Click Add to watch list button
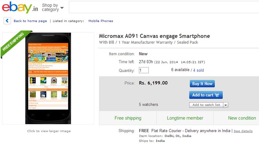 pos(206,105)
